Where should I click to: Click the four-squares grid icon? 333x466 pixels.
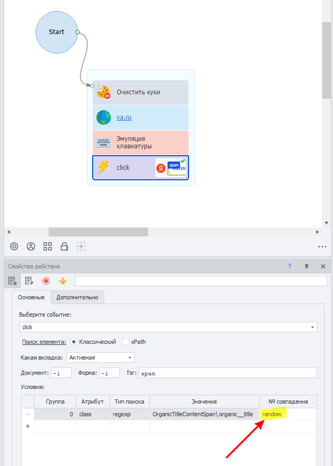(48, 246)
